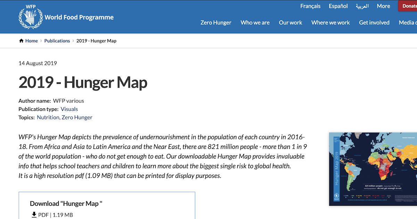Click the Visuals publication type link

coord(69,109)
